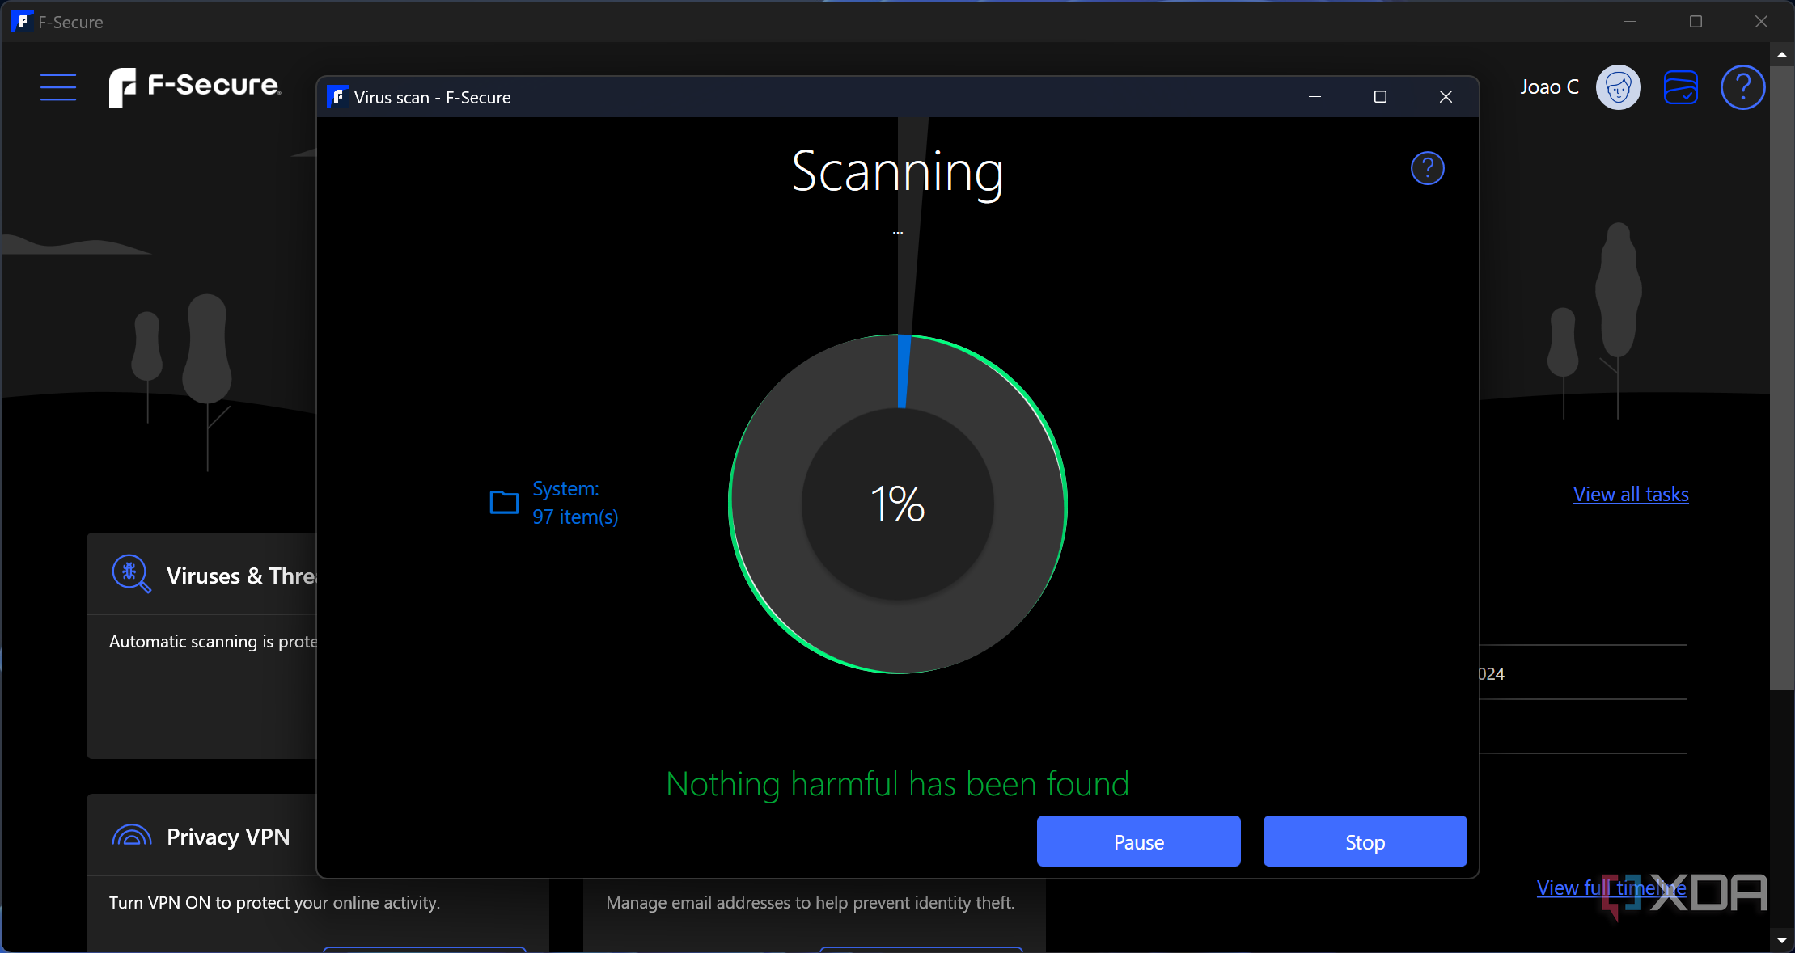1795x953 pixels.
Task: Click 'Automatic scanning is' text in Viruses card
Action: (x=192, y=642)
